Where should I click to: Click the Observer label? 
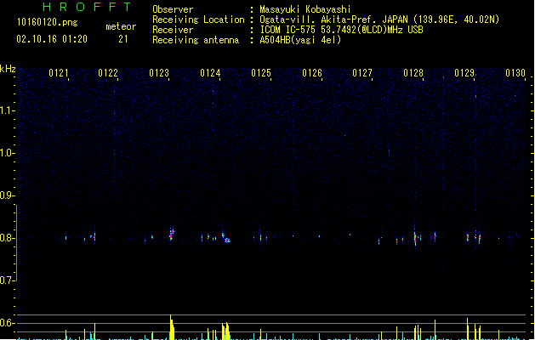[173, 9]
